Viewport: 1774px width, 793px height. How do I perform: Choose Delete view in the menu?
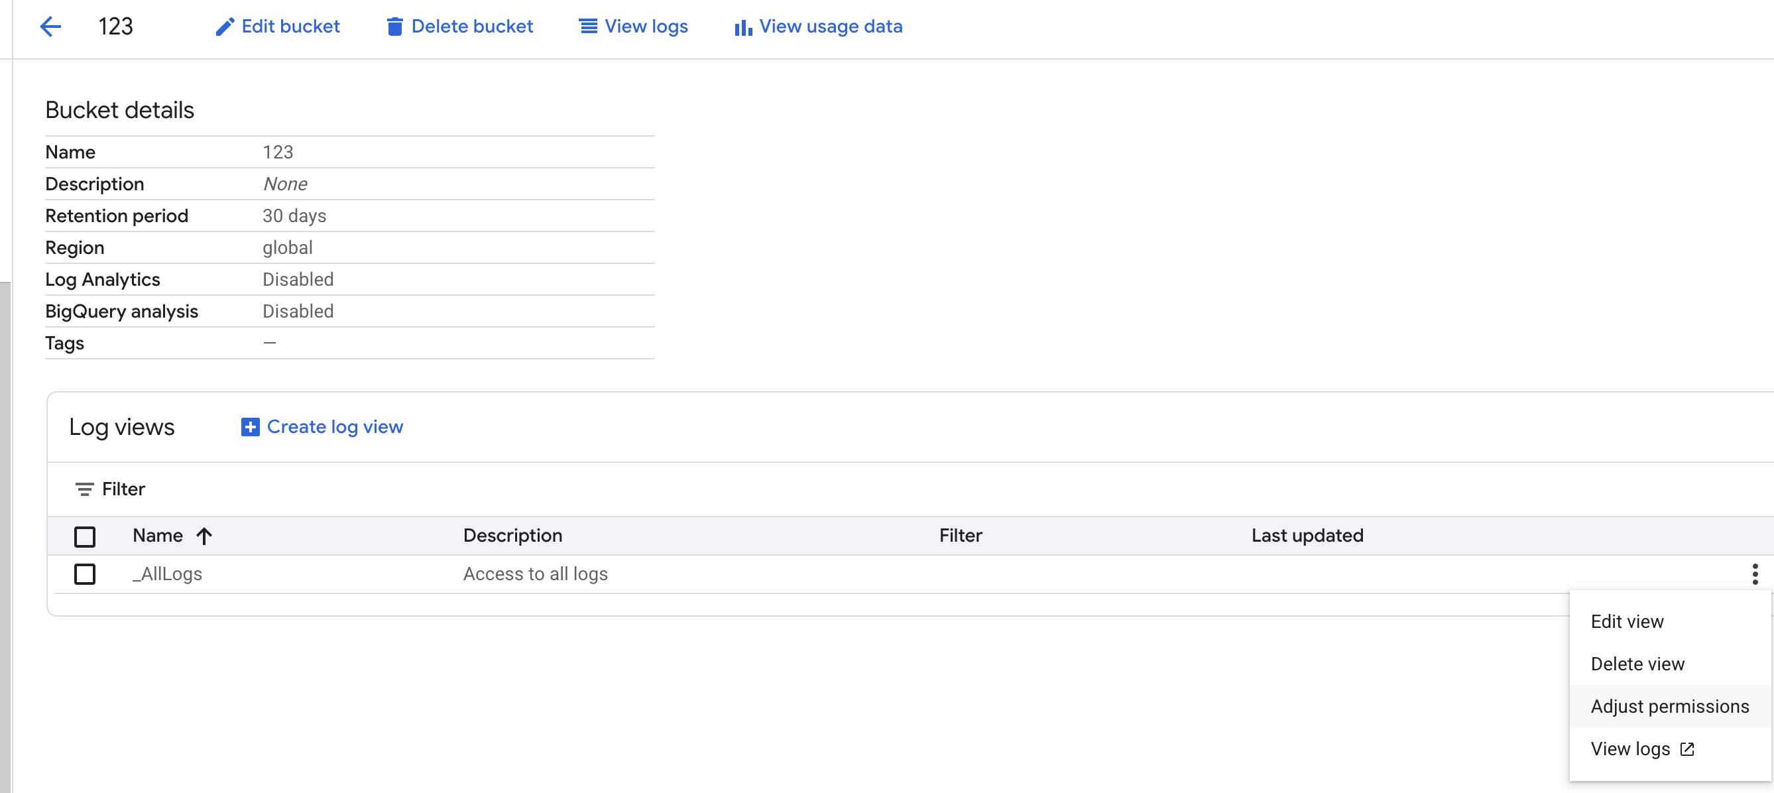pos(1637,664)
